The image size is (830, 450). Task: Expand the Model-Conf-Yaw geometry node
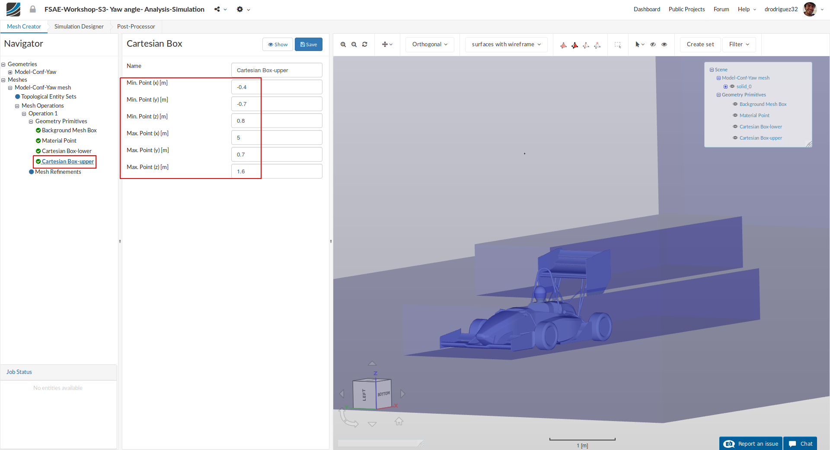coord(10,72)
